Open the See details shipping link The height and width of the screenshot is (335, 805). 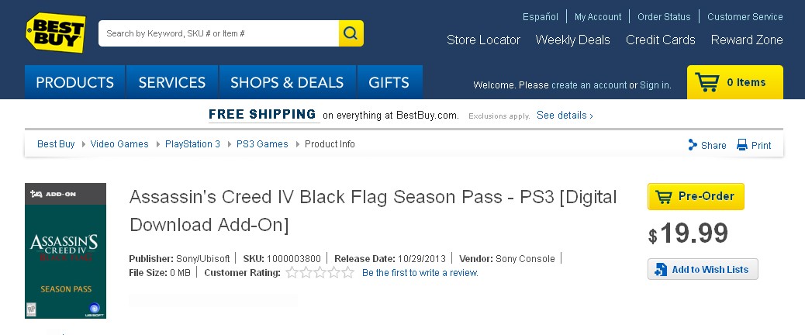[565, 116]
